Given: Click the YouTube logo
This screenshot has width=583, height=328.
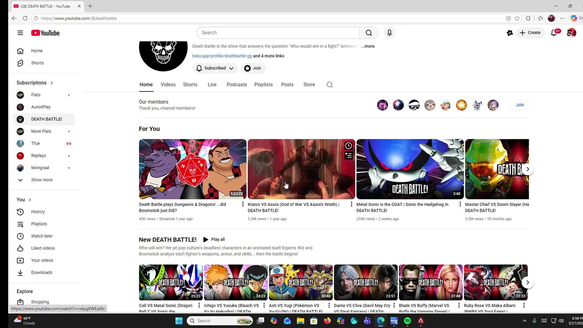Looking at the screenshot, I should [x=45, y=33].
